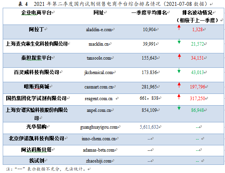Click the subheader '(相较于上一季度)'
This screenshot has width=225, height=173.
click(x=197, y=20)
